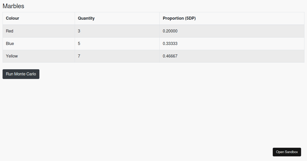Image resolution: width=307 pixels, height=161 pixels.
Task: Highlight the entire Blue marbles row
Action: [230, 44]
